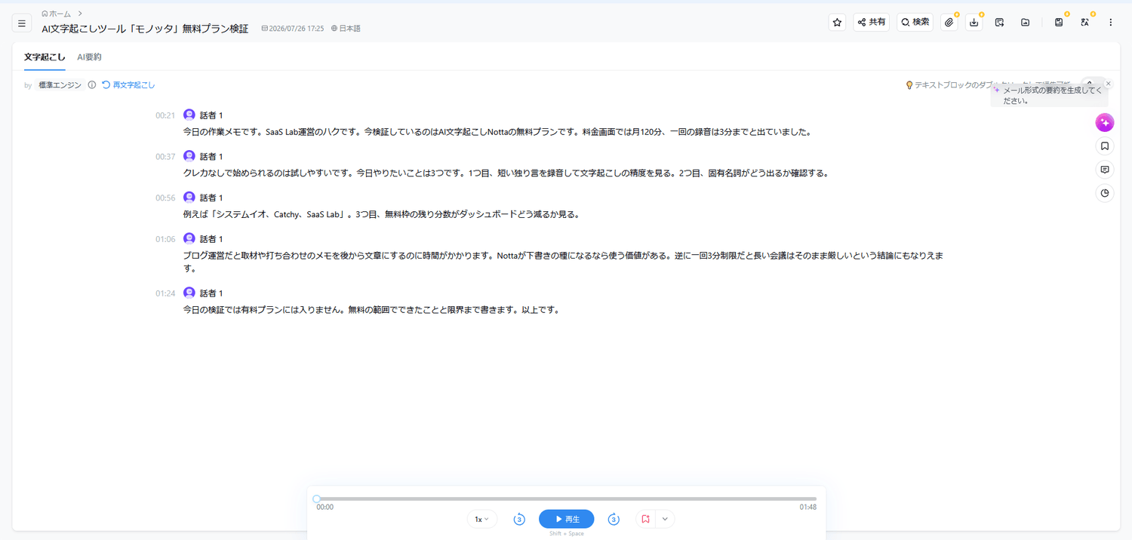Open the pie chart statistics sidebar icon
This screenshot has height=540, width=1132.
(x=1105, y=193)
